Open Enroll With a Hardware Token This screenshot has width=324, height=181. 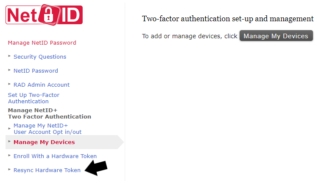click(x=55, y=156)
